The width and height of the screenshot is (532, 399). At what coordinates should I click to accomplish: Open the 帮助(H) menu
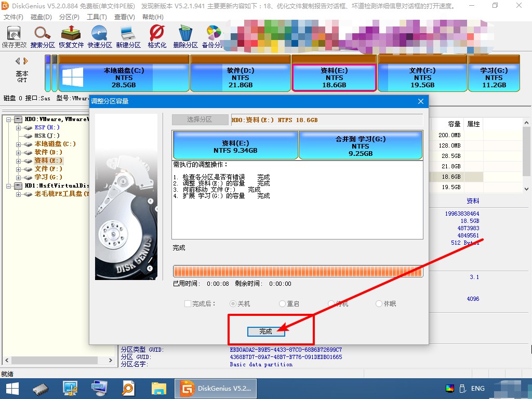(153, 17)
